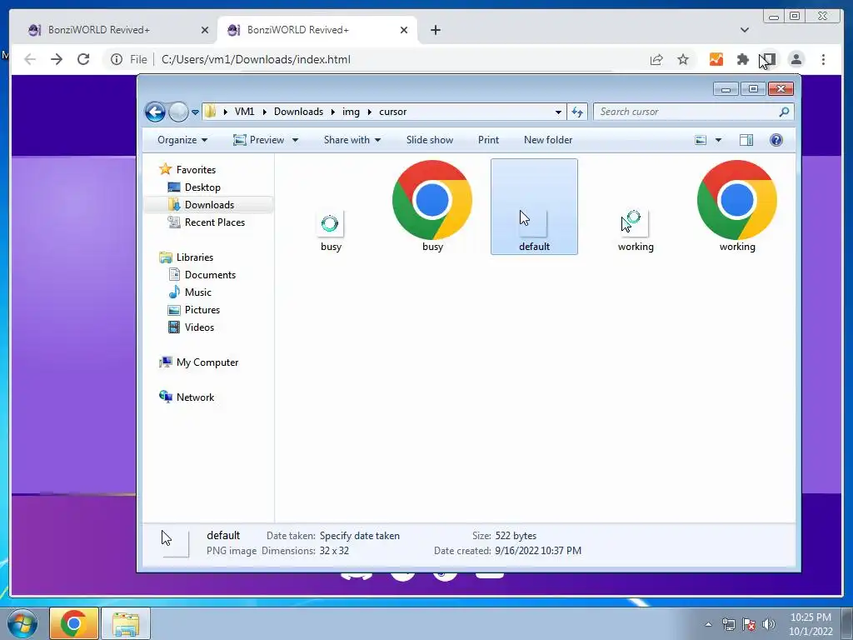This screenshot has width=853, height=640.
Task: Open the Share with menu
Action: tap(352, 140)
